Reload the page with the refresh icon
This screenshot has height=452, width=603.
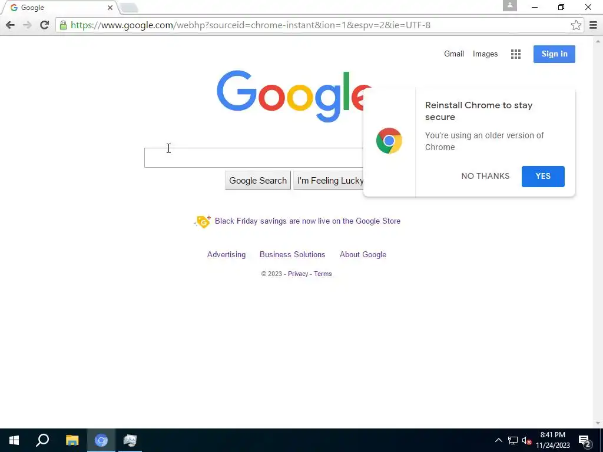(x=45, y=25)
